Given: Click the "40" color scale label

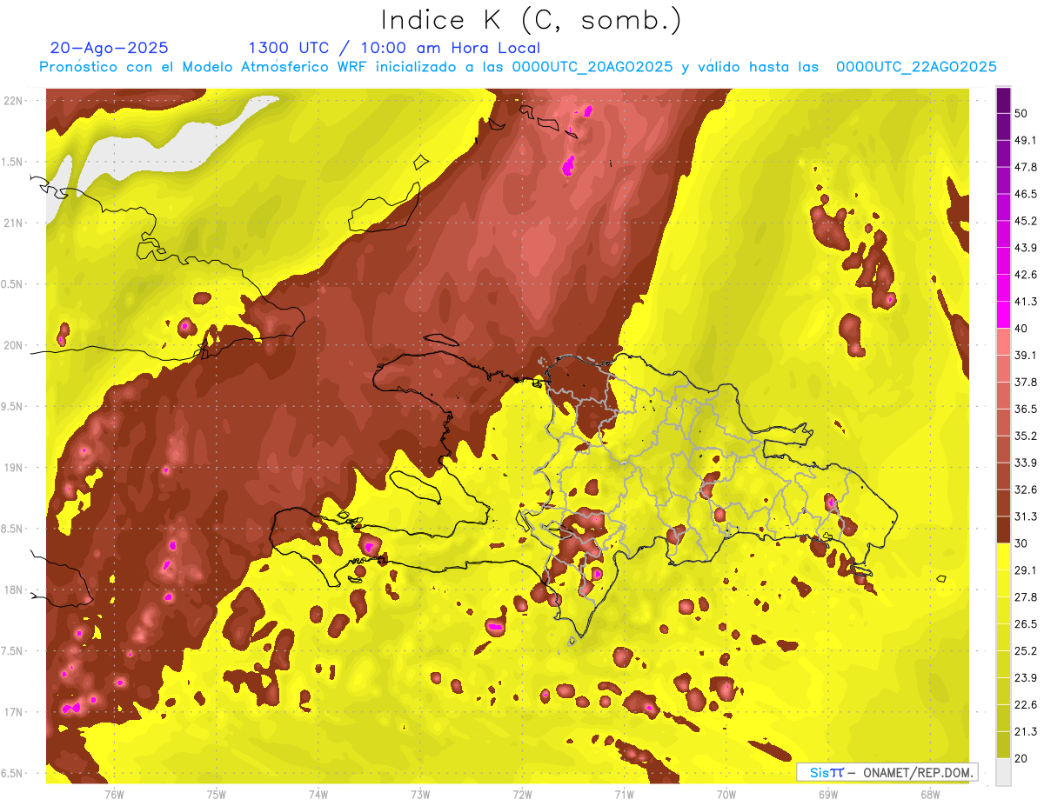Looking at the screenshot, I should coord(1021,329).
